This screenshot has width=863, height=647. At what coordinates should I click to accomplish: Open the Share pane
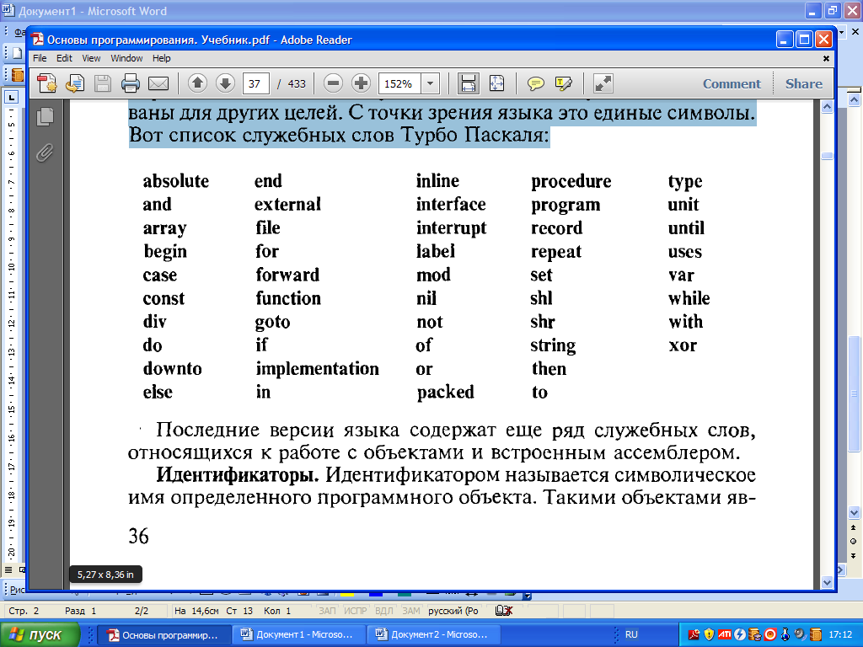803,83
